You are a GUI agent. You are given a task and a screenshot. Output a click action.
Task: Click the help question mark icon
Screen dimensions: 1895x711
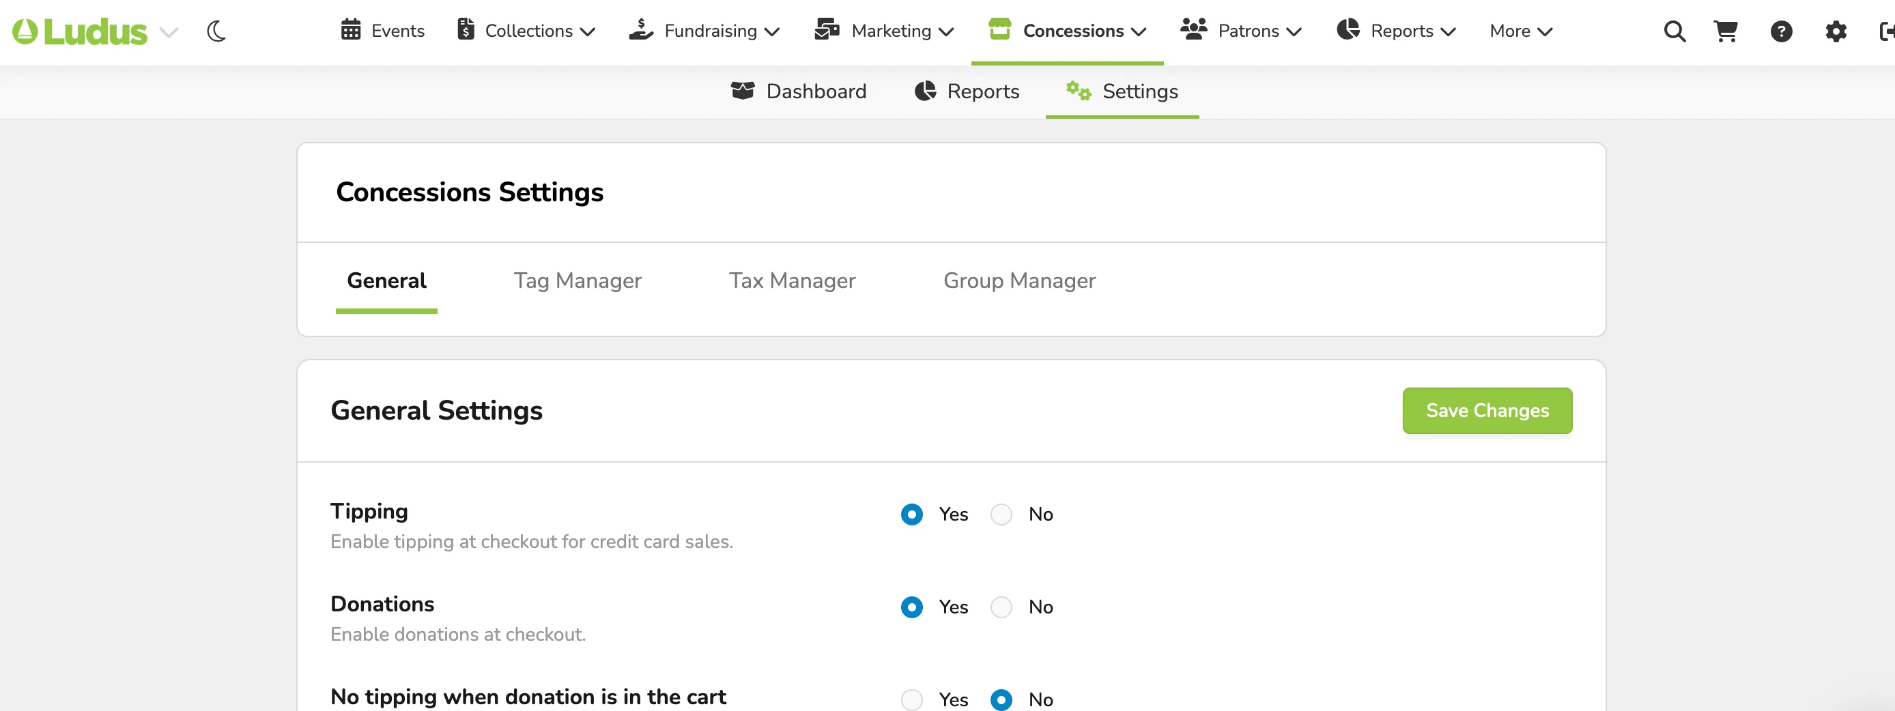[1781, 31]
